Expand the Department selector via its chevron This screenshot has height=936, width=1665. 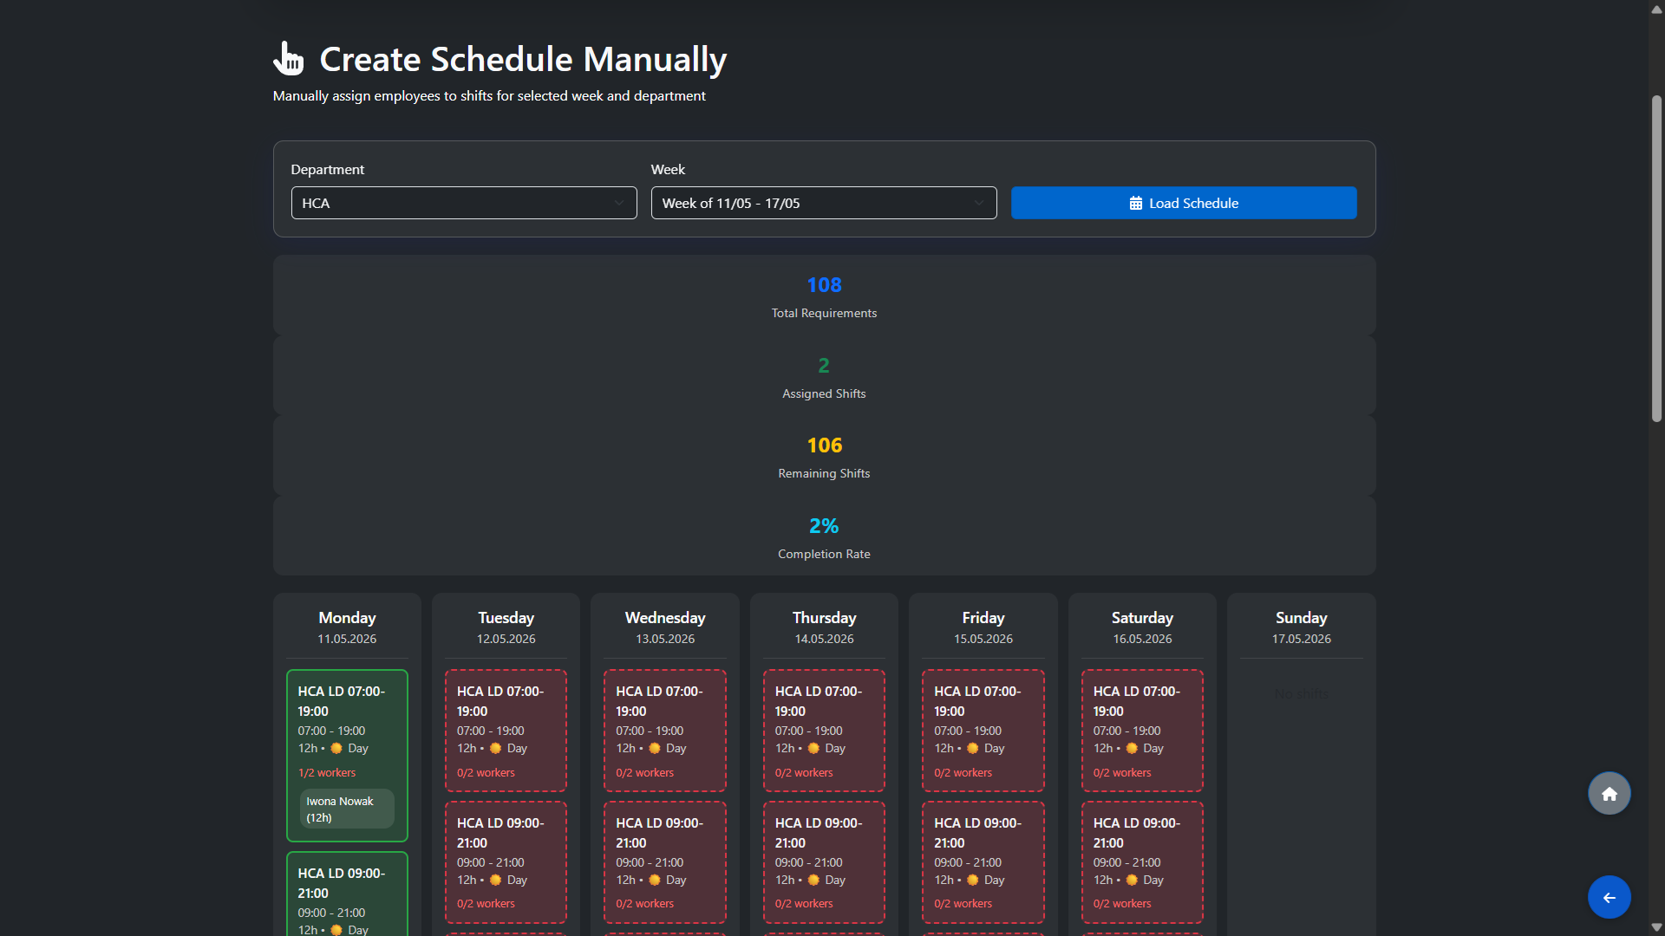point(621,202)
